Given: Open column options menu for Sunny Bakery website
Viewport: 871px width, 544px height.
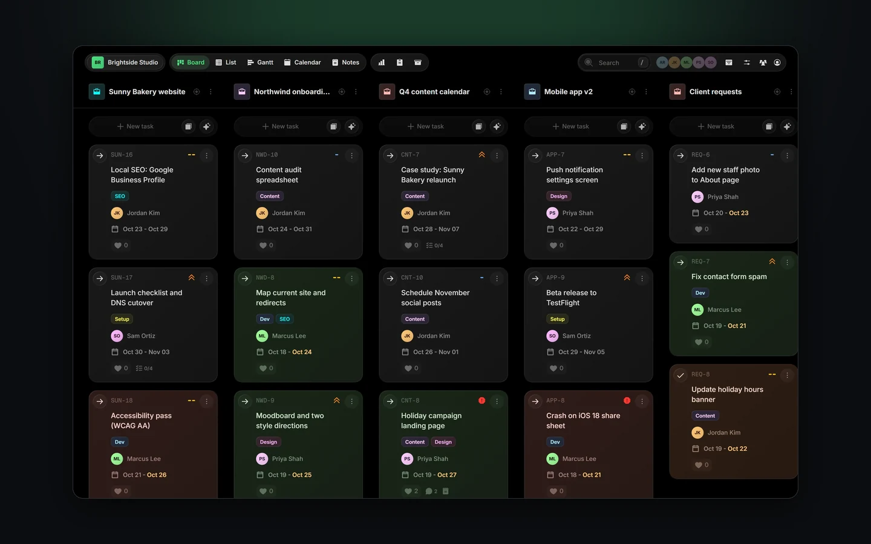Looking at the screenshot, I should (x=210, y=92).
